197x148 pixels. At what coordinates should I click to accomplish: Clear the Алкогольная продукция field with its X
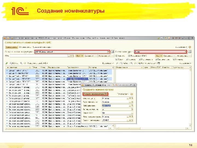tap(109, 52)
